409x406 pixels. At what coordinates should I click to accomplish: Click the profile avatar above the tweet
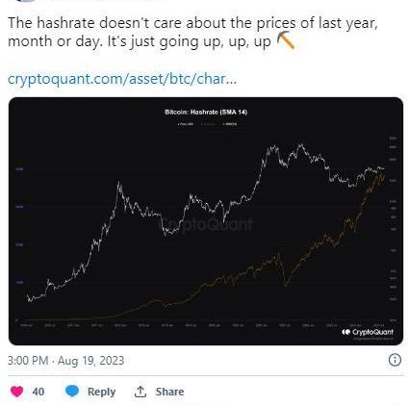tap(26, 1)
